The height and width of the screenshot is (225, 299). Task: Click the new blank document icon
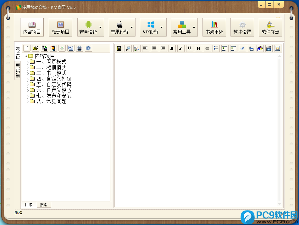pos(27,48)
